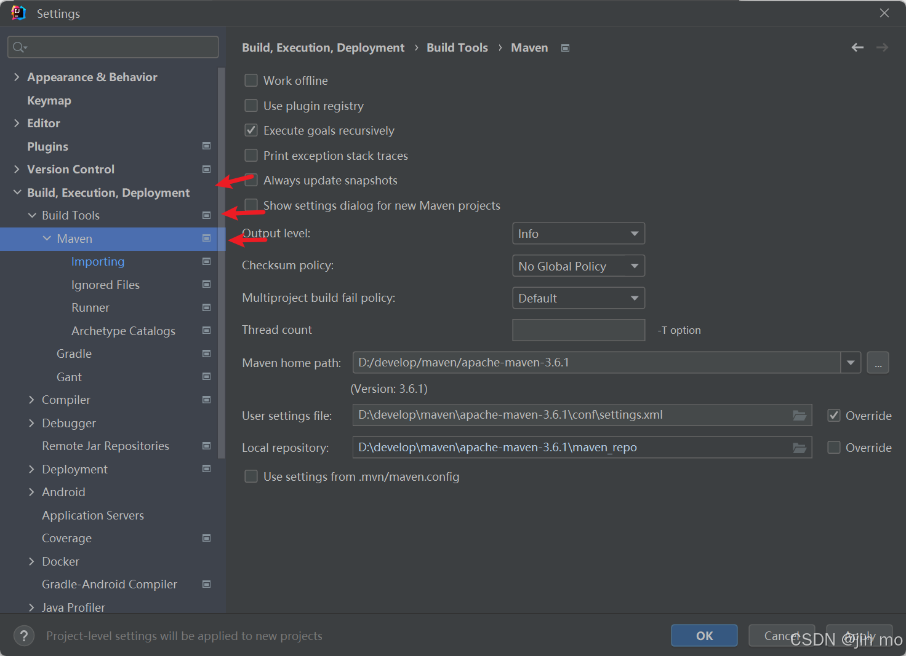Click the project icon in Maven breadcrumb header

click(x=566, y=48)
